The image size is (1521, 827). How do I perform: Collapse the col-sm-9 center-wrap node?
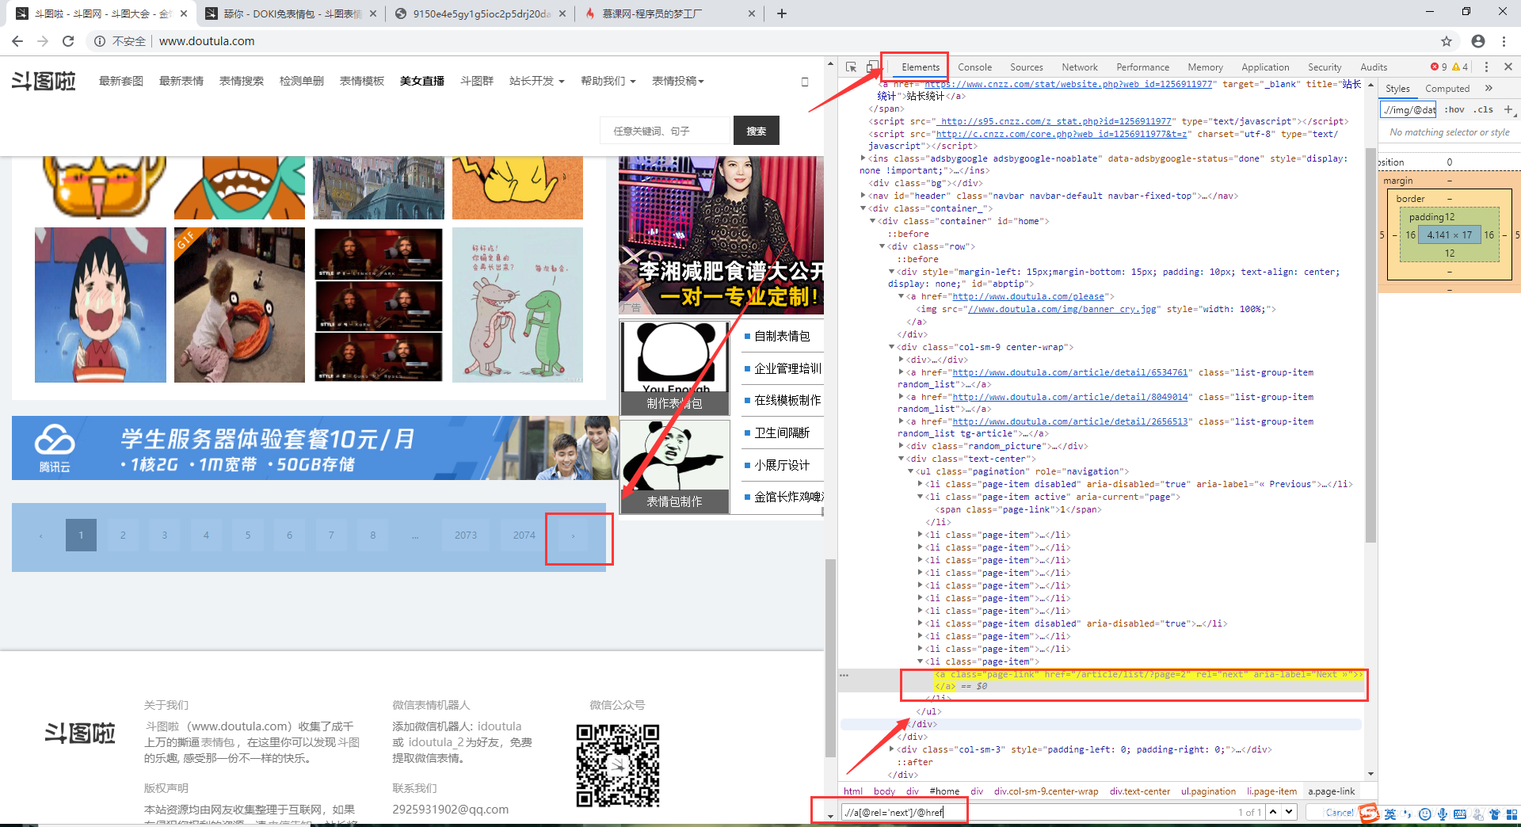(891, 347)
